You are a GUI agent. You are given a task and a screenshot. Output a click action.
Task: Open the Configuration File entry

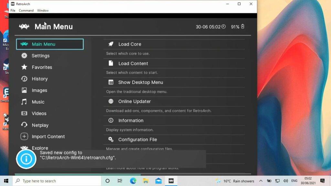click(x=174, y=139)
